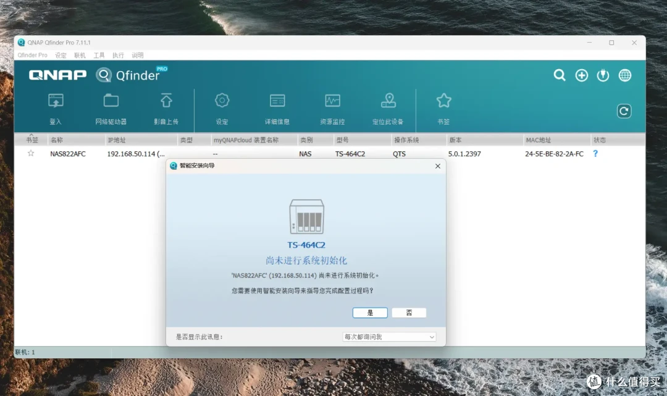The image size is (667, 396).
Task: Sort by myQNAPcloud 装置名称 column header
Action: click(x=254, y=140)
